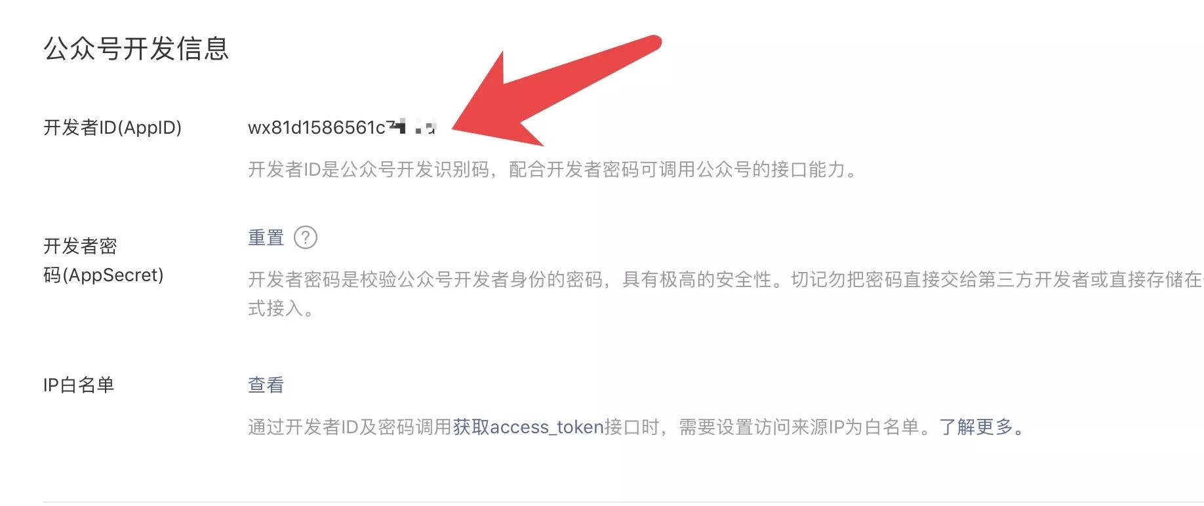Screen dimensions: 1204x506
Task: Click the horizontal divider line at bottom
Action: point(623,502)
